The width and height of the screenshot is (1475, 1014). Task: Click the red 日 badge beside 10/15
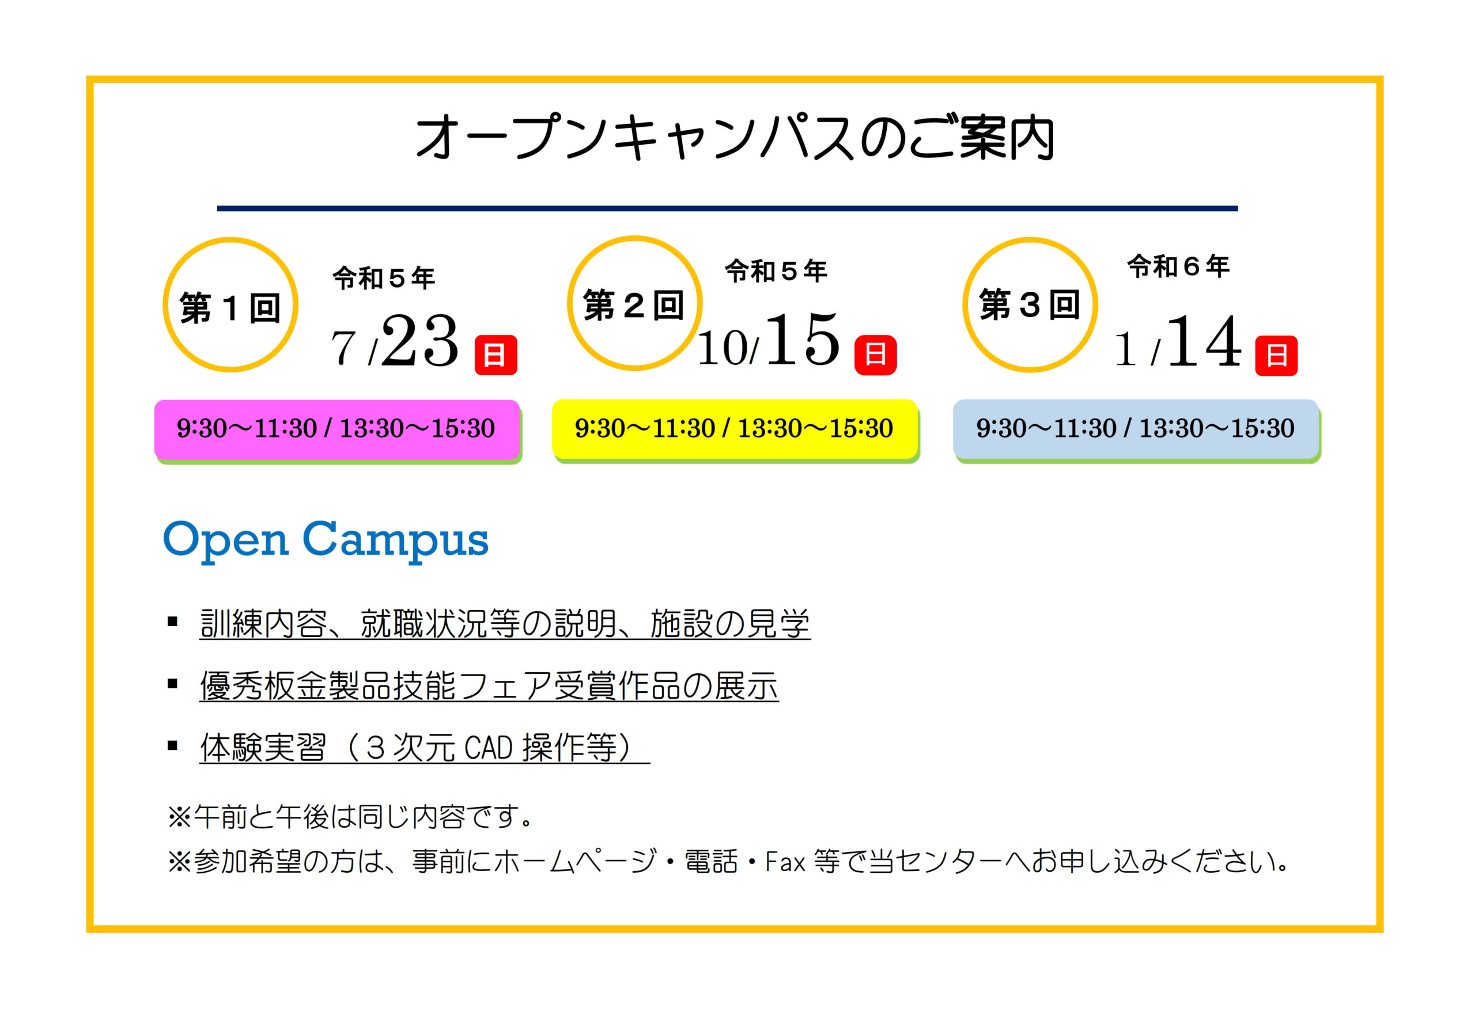(x=876, y=355)
